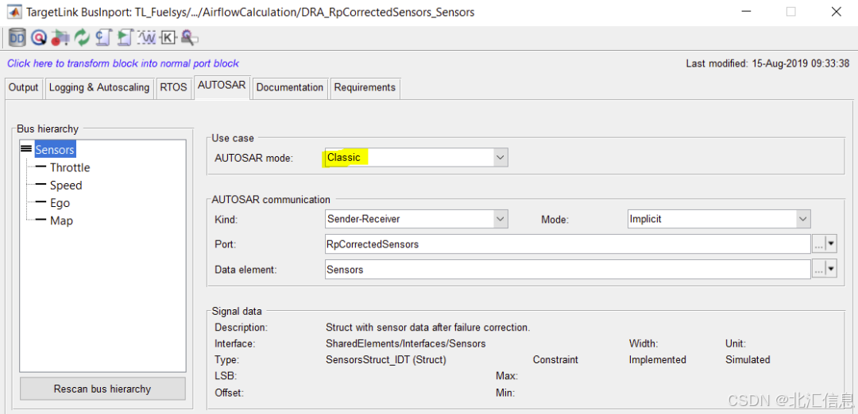Click the Last modified timestamp text
The image size is (858, 414).
tap(769, 64)
